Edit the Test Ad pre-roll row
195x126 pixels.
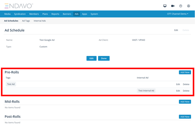point(178,84)
